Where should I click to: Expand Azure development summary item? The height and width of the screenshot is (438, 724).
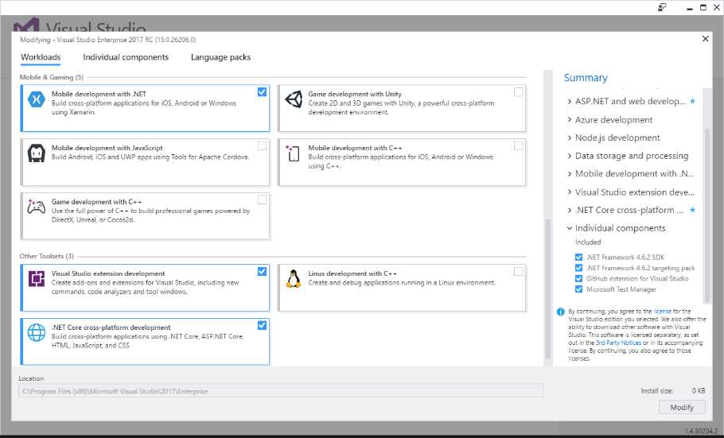coord(570,119)
